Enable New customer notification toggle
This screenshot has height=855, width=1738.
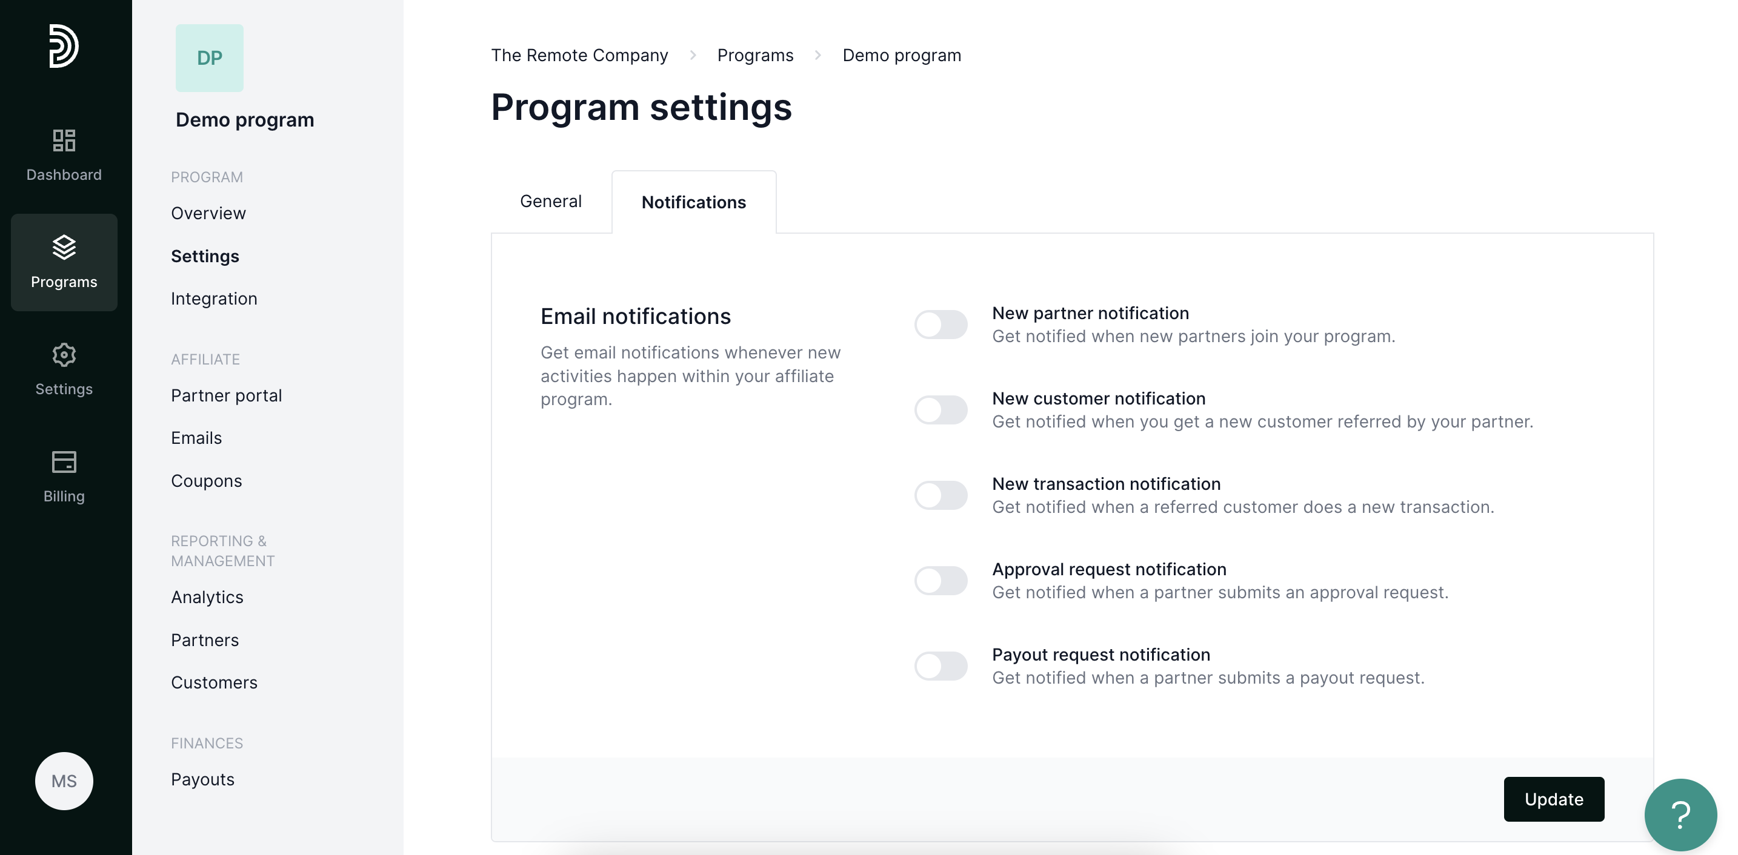941,410
